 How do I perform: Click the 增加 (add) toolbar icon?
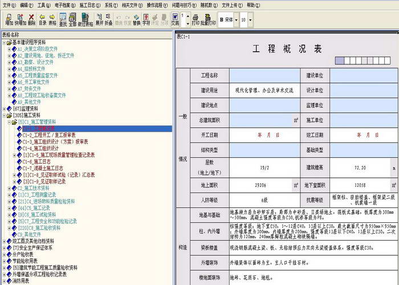click(9, 19)
